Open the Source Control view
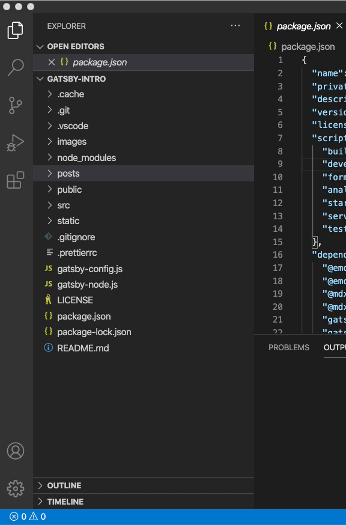Image resolution: width=346 pixels, height=525 pixels. pyautogui.click(x=16, y=106)
